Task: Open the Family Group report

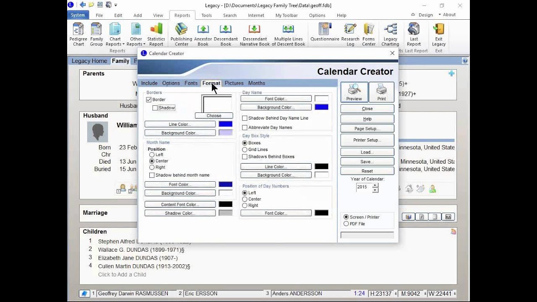Action: (x=96, y=34)
